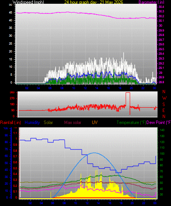Click the 12 hour tick on windspeed graph

click(85, 88)
